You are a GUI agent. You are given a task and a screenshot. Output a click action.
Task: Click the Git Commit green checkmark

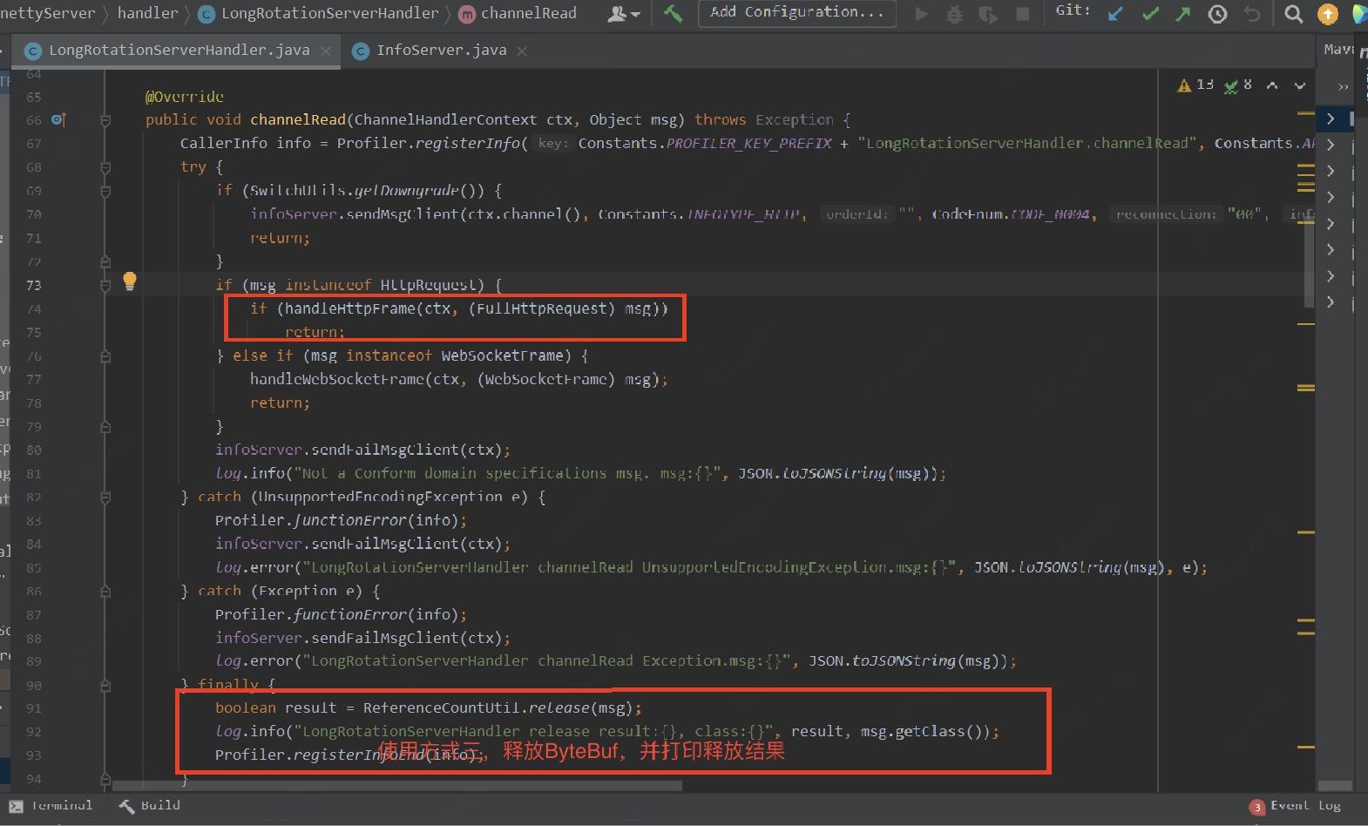(x=1150, y=13)
